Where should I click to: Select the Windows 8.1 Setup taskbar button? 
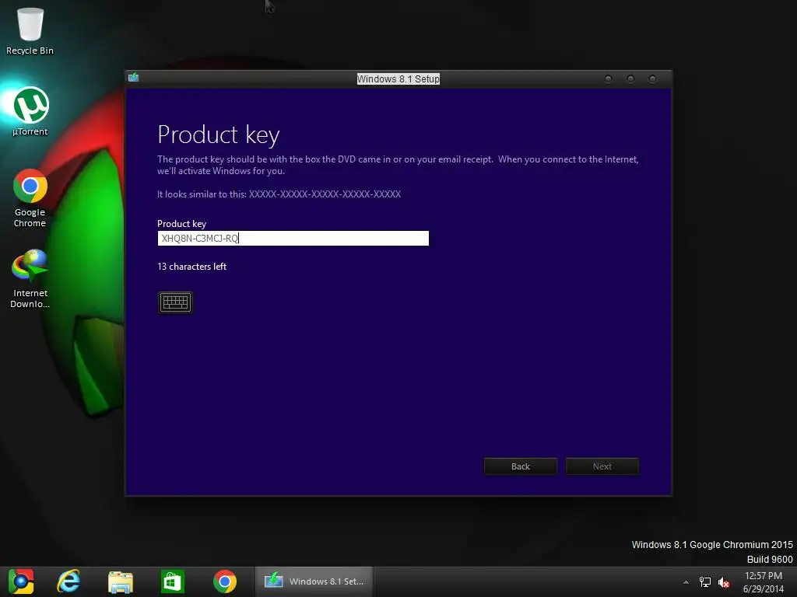click(314, 581)
